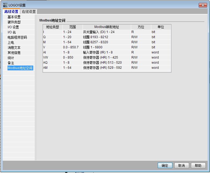210x173 pixels.
Task: Open the I/O 名 category
Action: (x=12, y=32)
